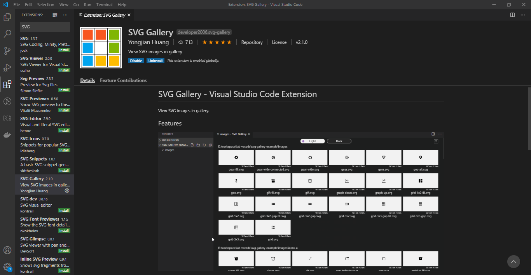Click the Accounts icon above the gear

click(x=7, y=251)
